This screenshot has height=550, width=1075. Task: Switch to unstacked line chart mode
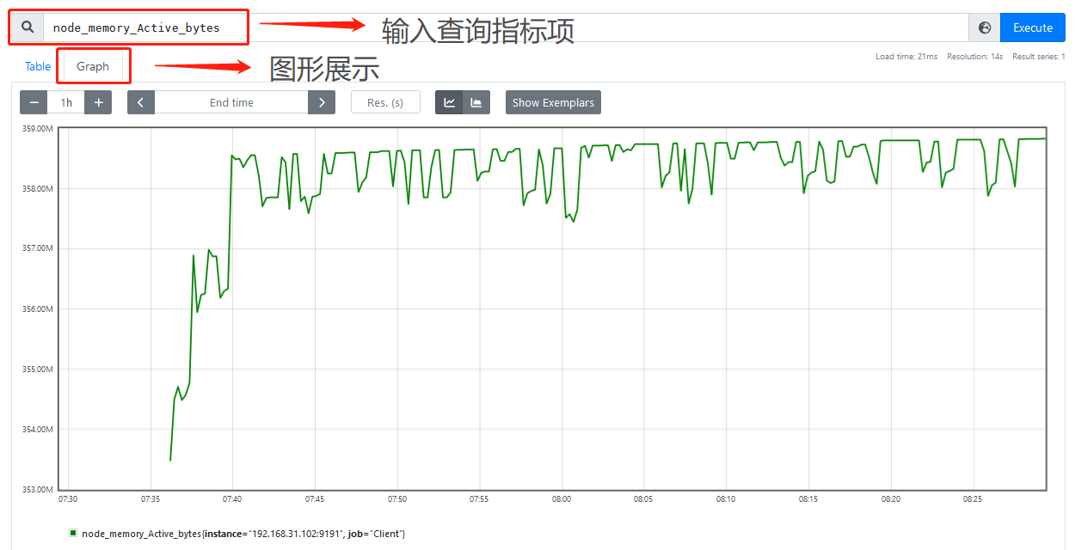click(449, 102)
